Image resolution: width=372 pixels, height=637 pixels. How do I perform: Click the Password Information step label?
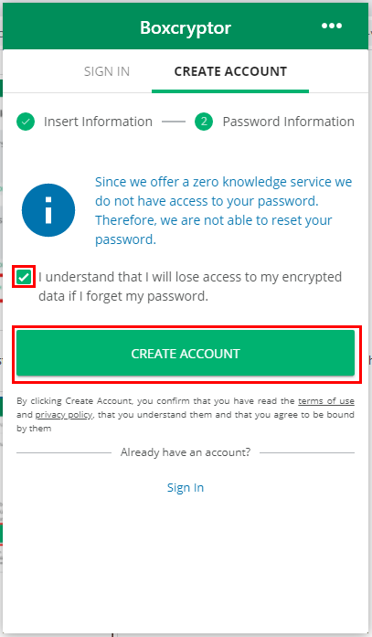(x=288, y=122)
